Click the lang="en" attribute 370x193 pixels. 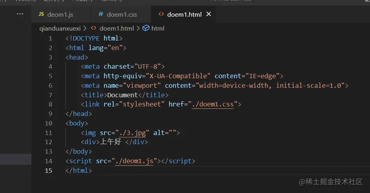pos(105,48)
